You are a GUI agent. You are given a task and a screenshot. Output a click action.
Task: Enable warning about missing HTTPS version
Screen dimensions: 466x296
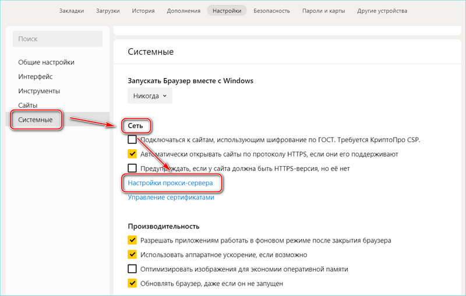point(132,168)
